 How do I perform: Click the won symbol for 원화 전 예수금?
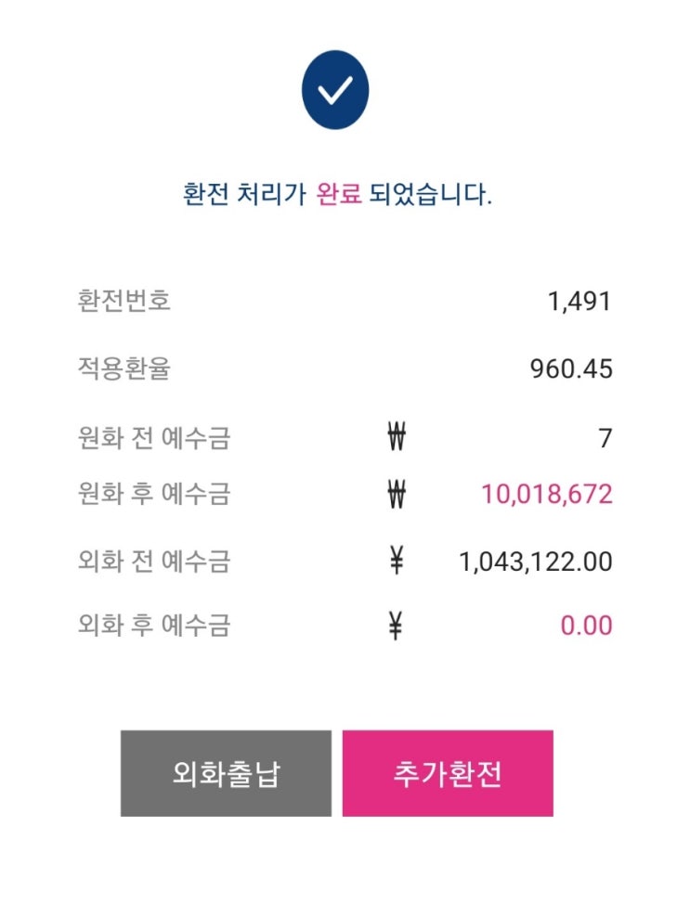[397, 437]
